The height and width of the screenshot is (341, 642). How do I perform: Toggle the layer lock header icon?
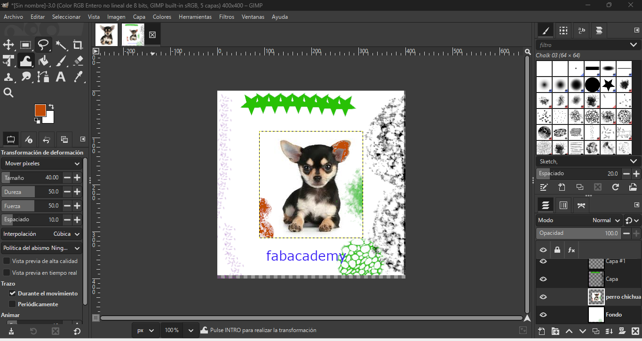[557, 250]
